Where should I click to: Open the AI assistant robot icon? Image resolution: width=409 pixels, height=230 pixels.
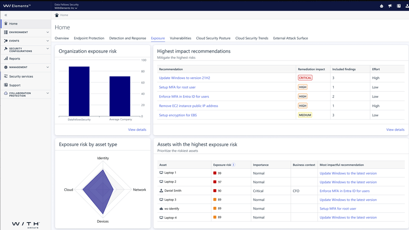382,6
